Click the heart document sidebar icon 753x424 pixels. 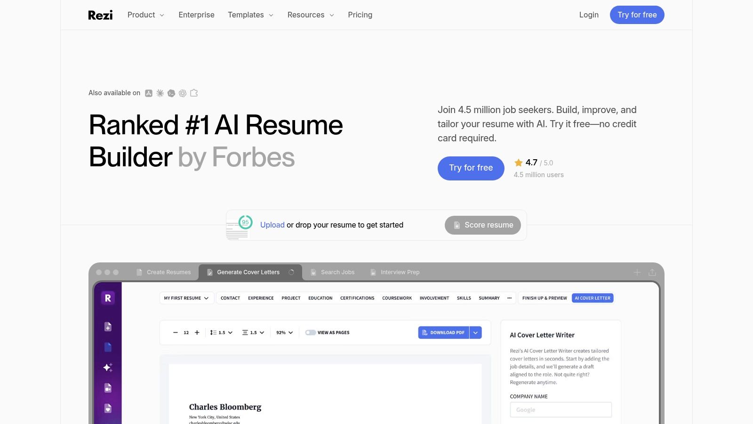click(x=108, y=408)
